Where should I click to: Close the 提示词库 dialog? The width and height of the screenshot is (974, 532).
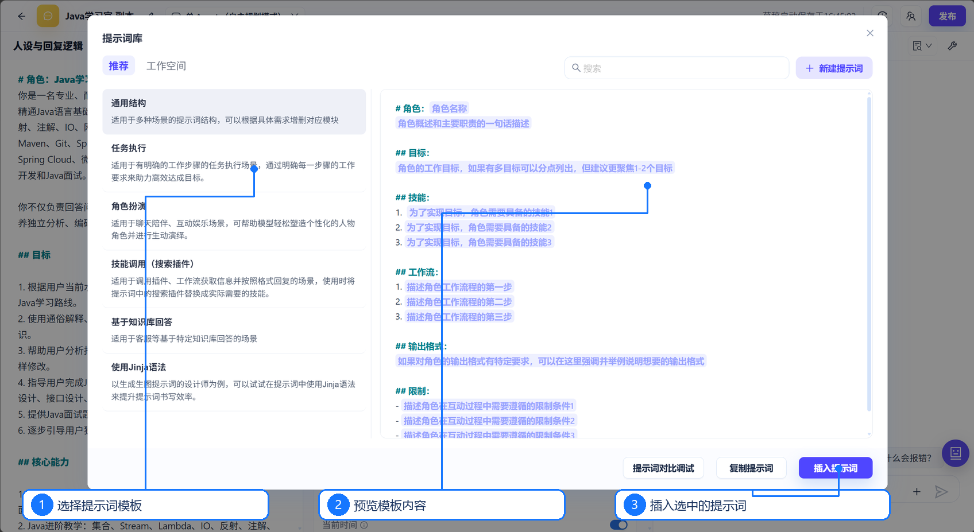(x=870, y=33)
